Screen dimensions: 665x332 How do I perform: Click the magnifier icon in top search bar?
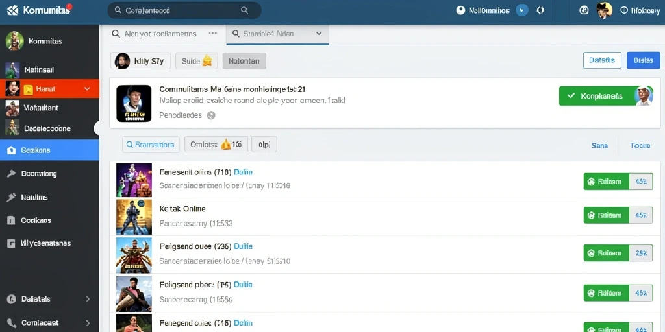(244, 10)
